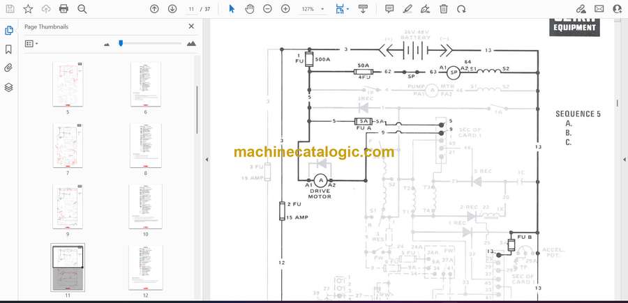Screen dimensions: 628x303
Task: Go to next page arrow
Action: click(172, 9)
